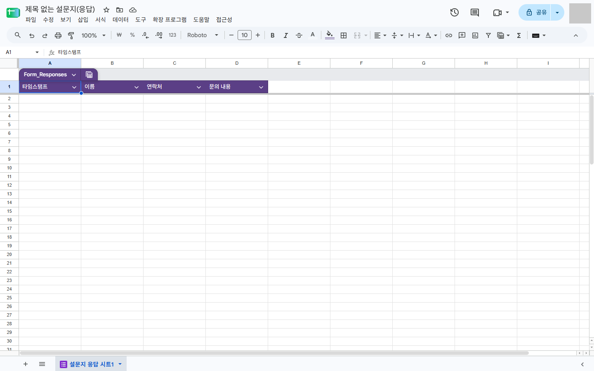594x371 pixels.
Task: Activate the paint format tool
Action: 71,35
